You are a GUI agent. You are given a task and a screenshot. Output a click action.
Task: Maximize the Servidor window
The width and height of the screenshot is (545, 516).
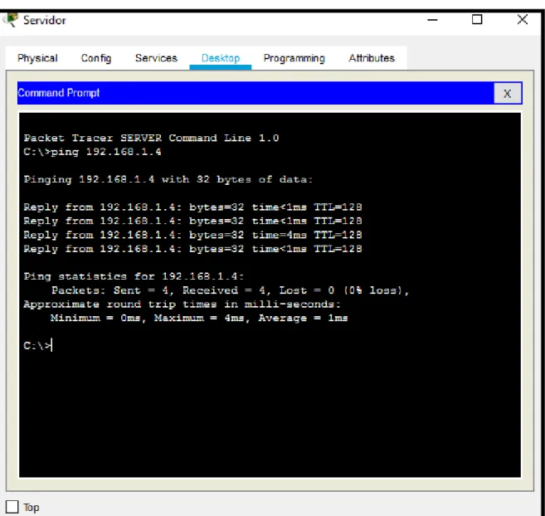(477, 20)
